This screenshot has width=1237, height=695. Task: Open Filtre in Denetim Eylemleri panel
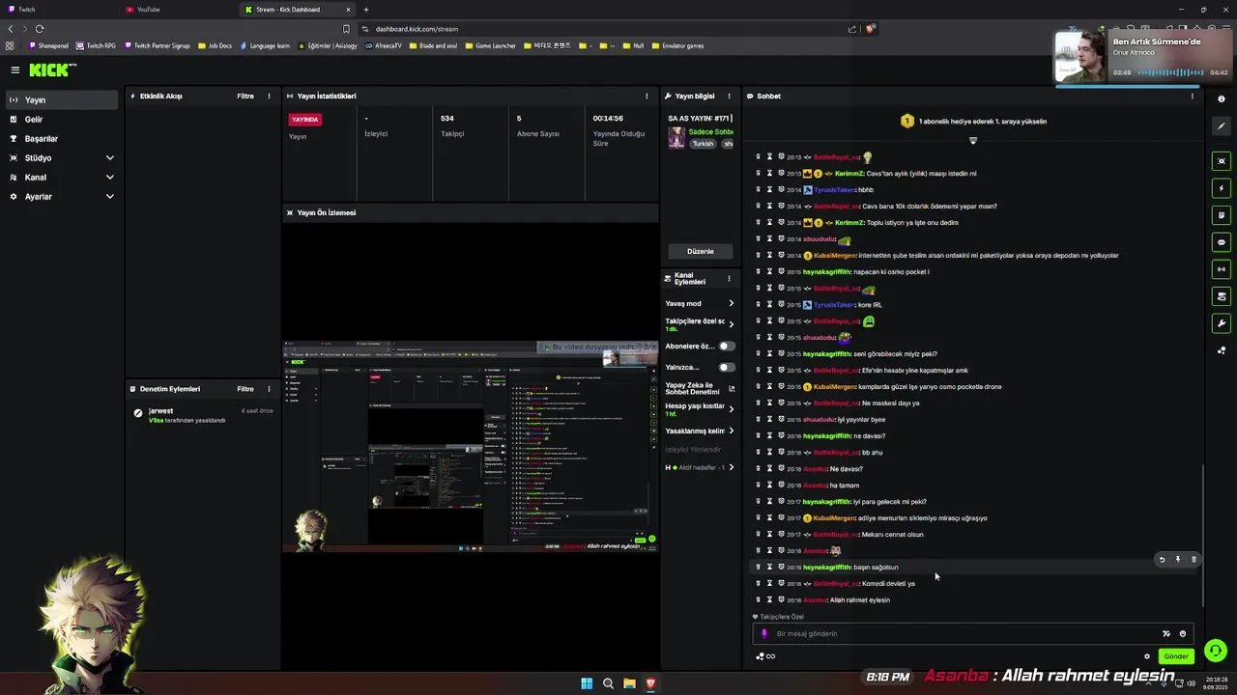click(x=245, y=389)
